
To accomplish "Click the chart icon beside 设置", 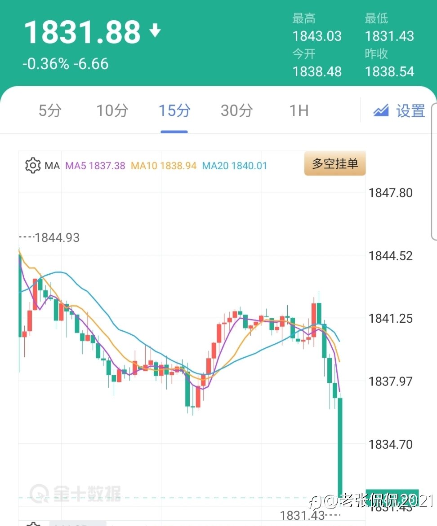I will [x=381, y=110].
